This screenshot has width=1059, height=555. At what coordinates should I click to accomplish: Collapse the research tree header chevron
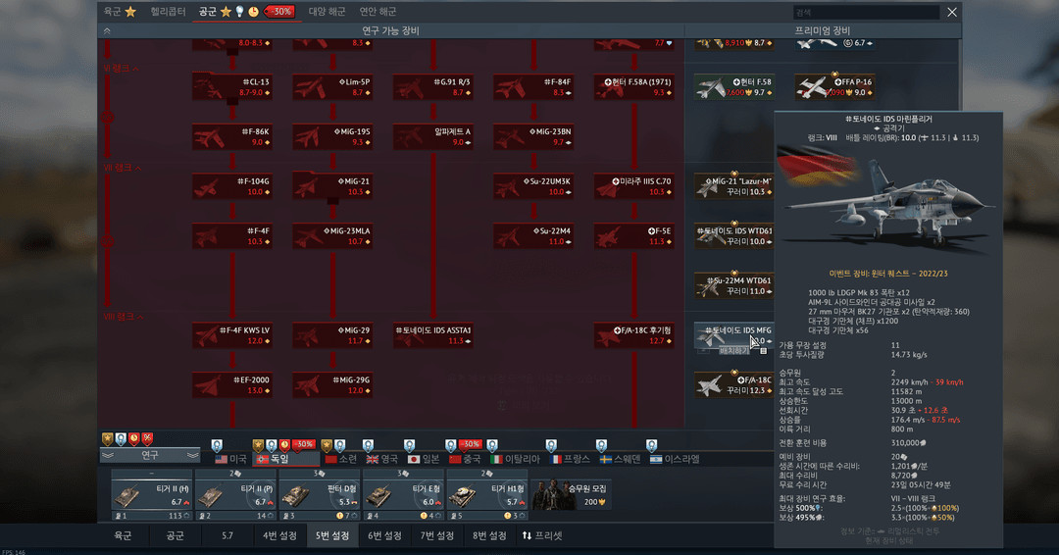click(x=106, y=31)
